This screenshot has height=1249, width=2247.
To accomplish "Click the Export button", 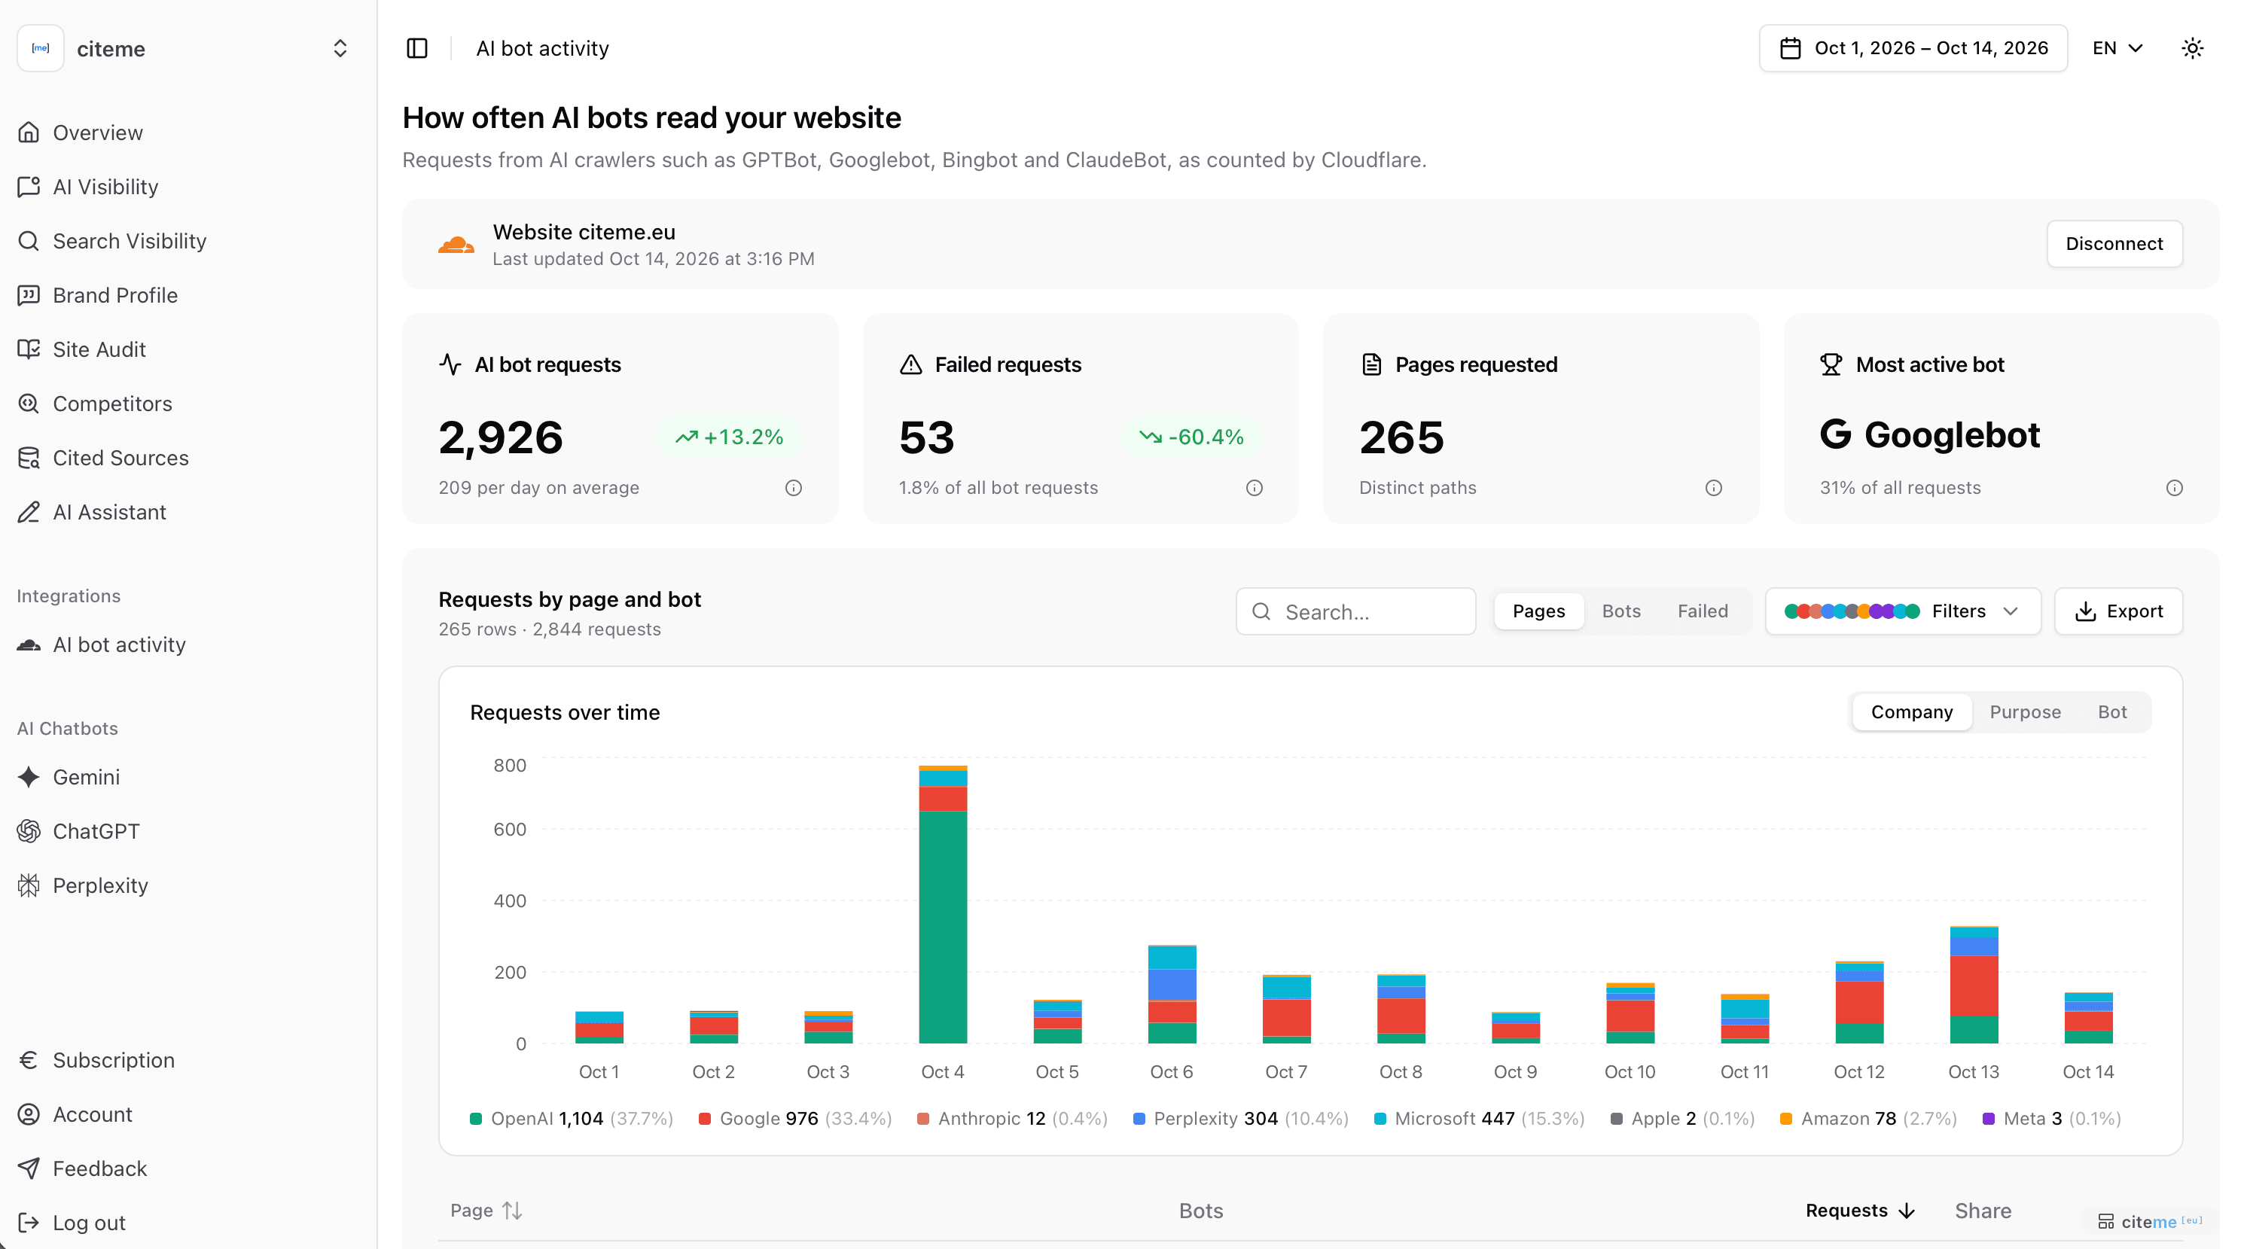I will [2118, 611].
